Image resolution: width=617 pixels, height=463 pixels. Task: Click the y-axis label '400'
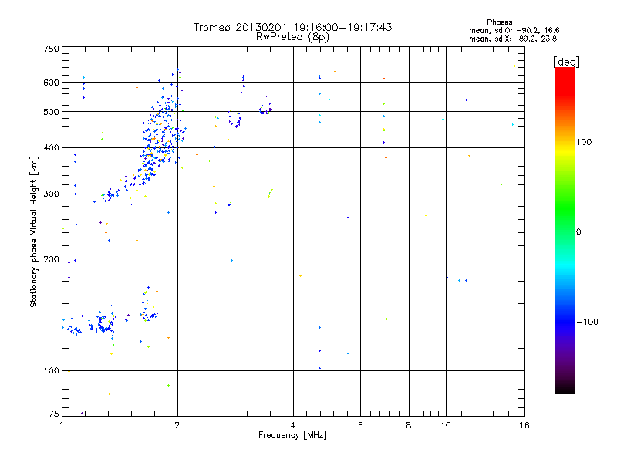[x=51, y=148]
